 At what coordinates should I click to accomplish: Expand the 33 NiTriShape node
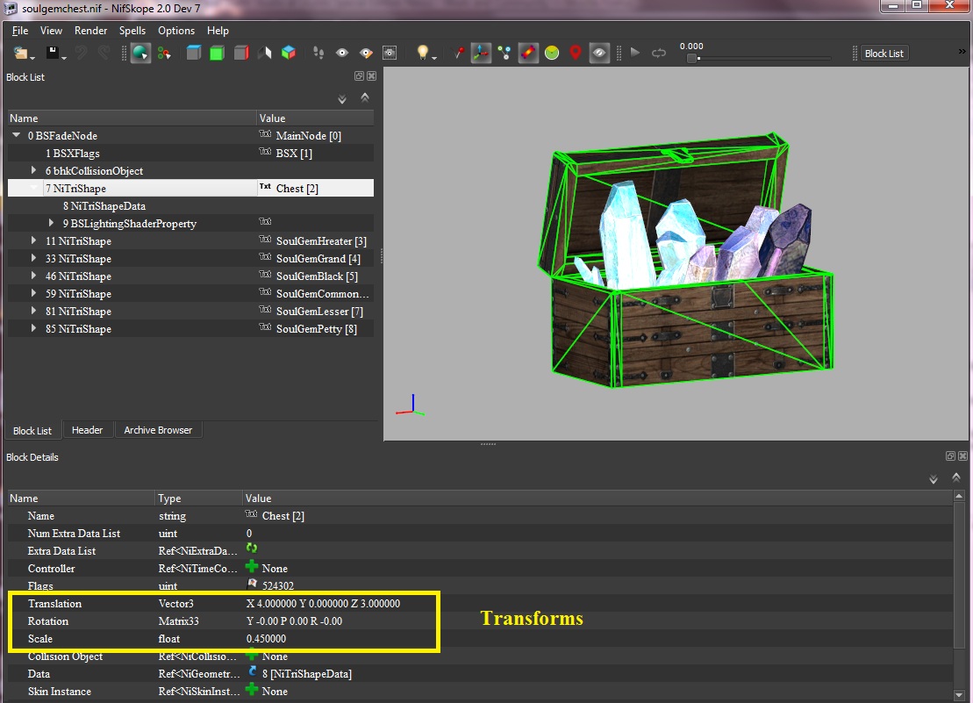pos(33,257)
